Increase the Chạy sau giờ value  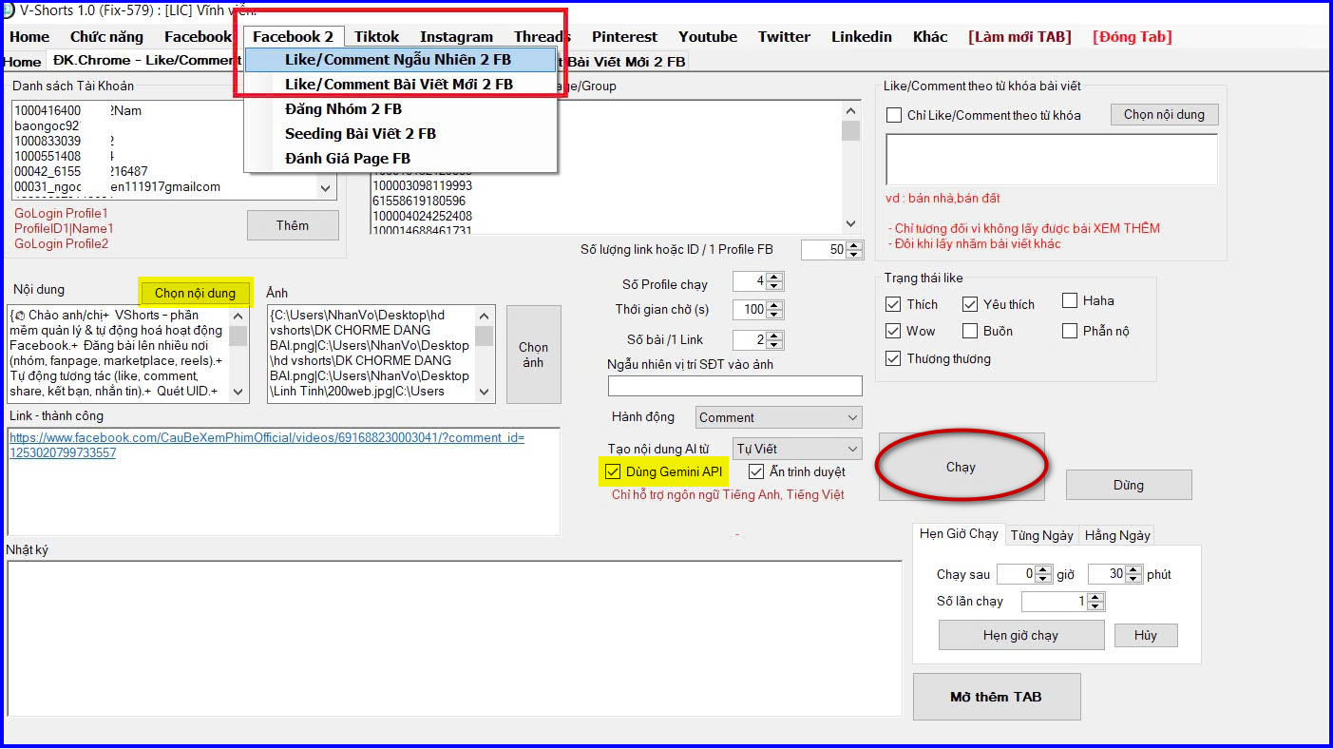point(1043,570)
